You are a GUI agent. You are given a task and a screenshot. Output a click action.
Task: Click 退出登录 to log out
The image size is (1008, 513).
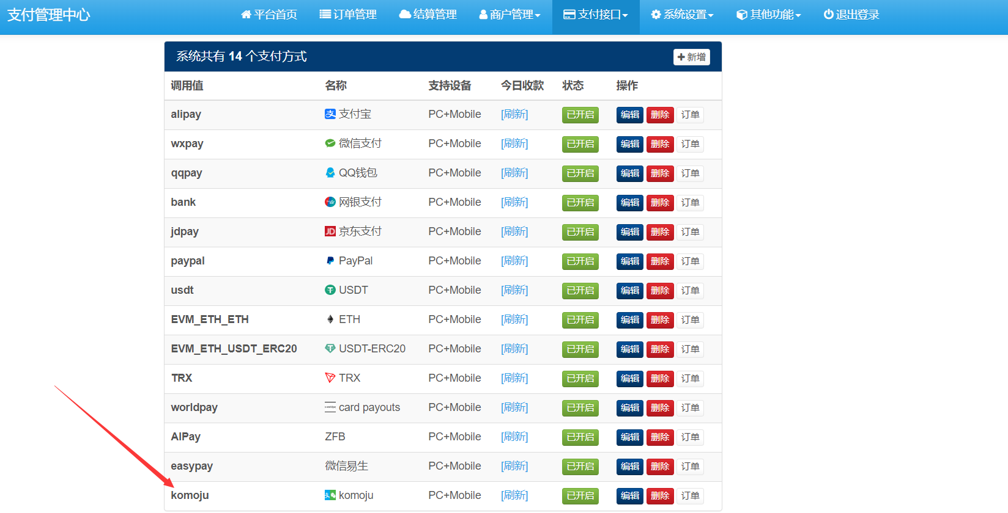(x=851, y=15)
